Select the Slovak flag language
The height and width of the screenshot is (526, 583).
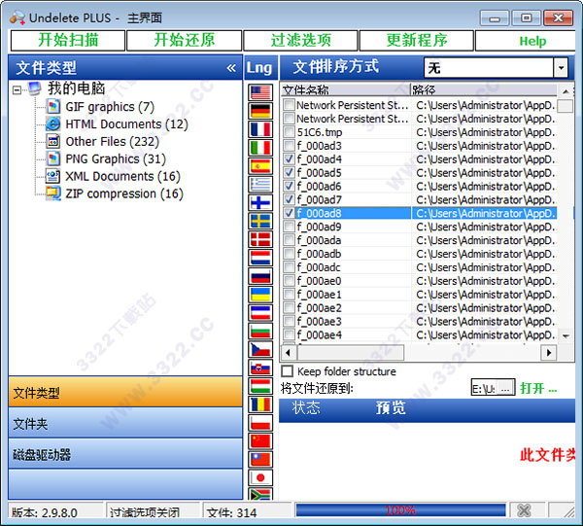(260, 368)
